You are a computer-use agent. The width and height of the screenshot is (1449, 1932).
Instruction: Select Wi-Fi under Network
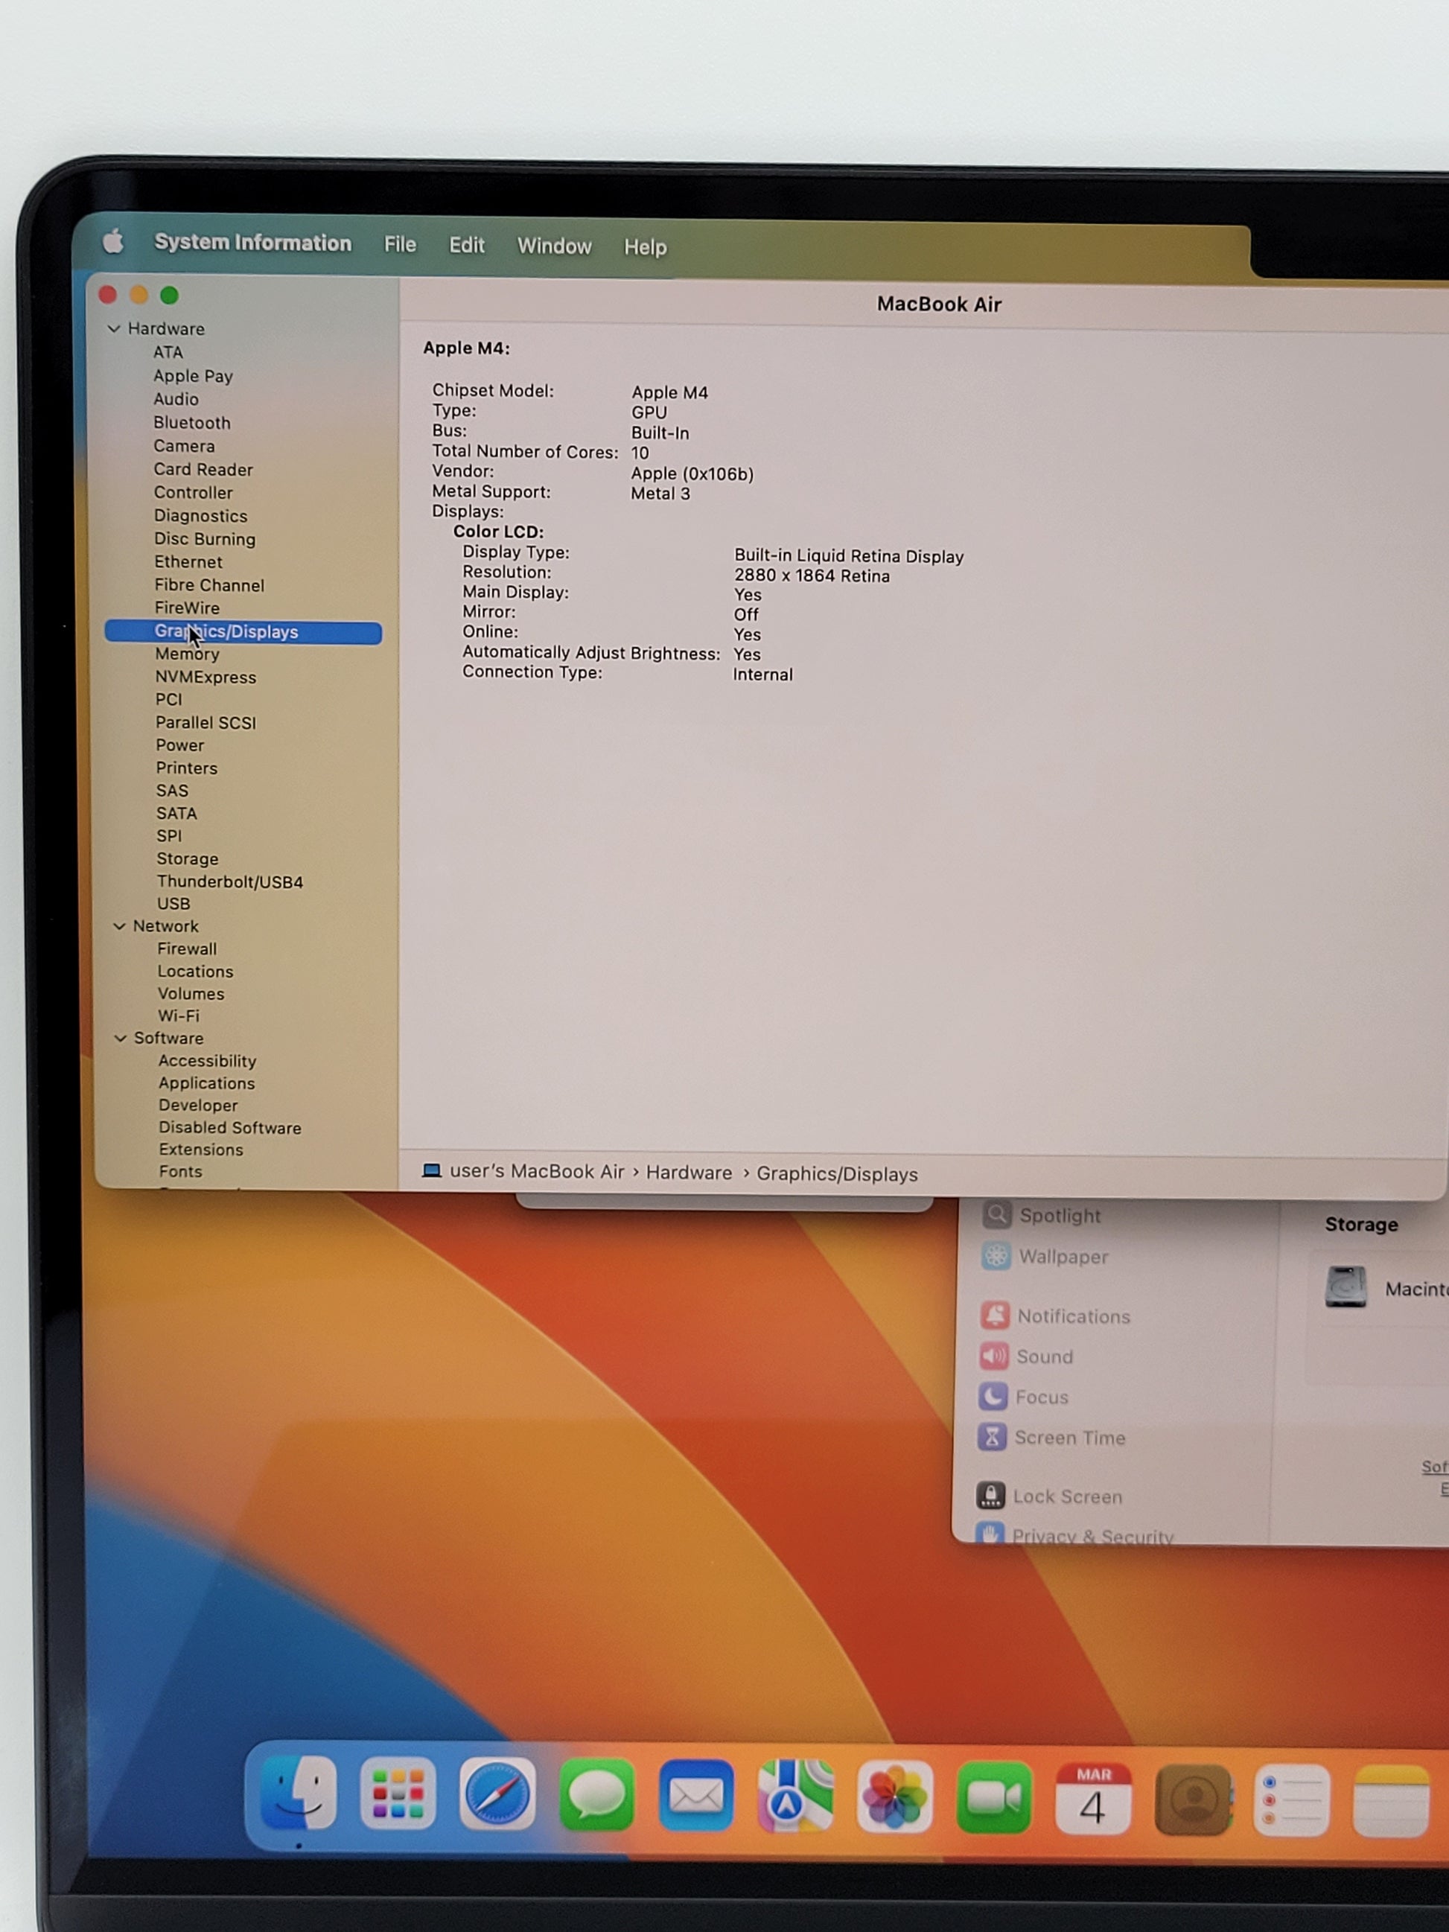[178, 1016]
